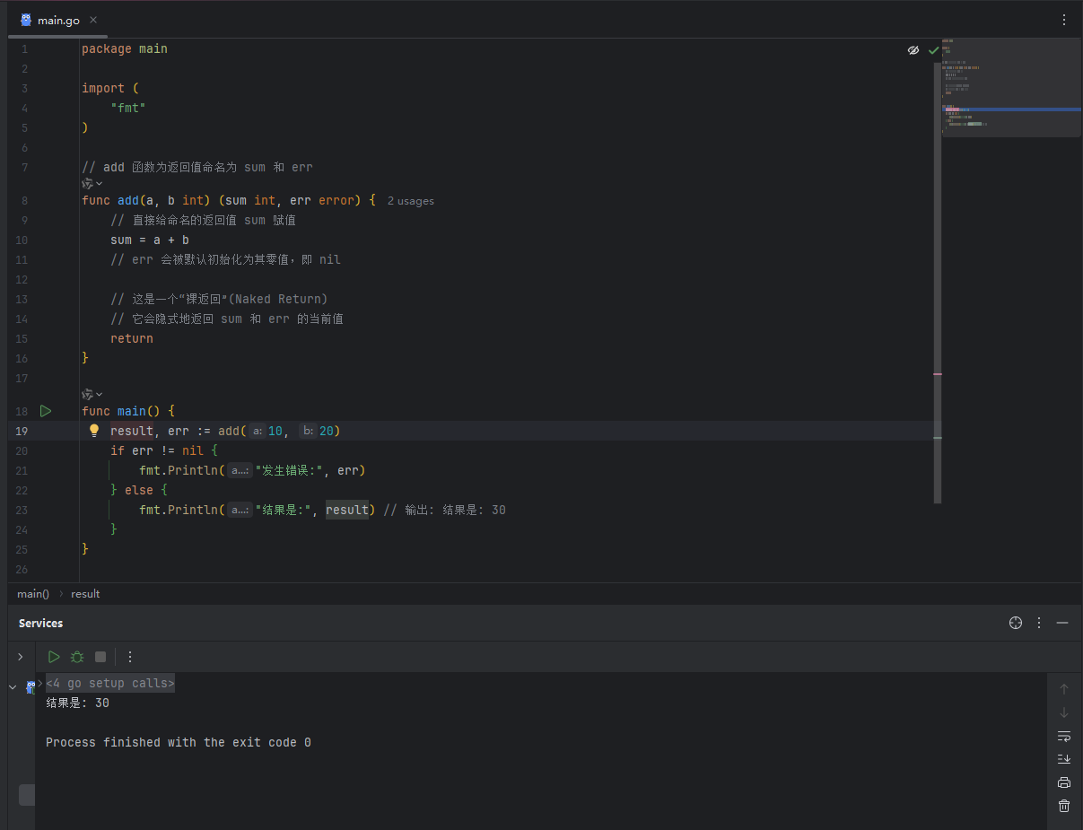Image resolution: width=1083 pixels, height=830 pixels.
Task: Click the 'sum = a + b' statement
Action: tap(150, 240)
